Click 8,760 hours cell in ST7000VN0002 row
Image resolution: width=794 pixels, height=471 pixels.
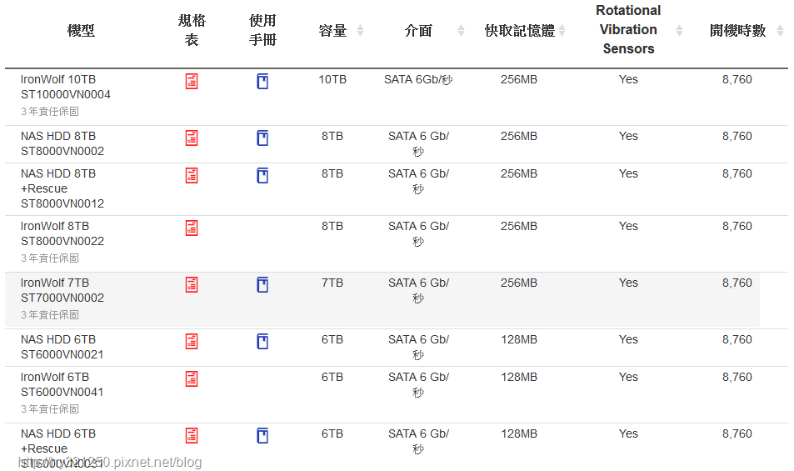point(737,283)
